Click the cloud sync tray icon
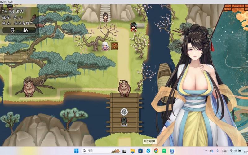Screen dimensions: 248x155 pos(212,151)
